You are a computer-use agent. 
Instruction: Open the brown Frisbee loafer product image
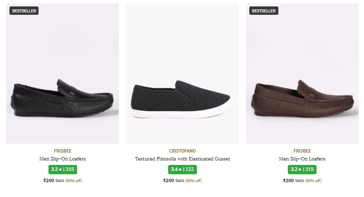click(302, 74)
